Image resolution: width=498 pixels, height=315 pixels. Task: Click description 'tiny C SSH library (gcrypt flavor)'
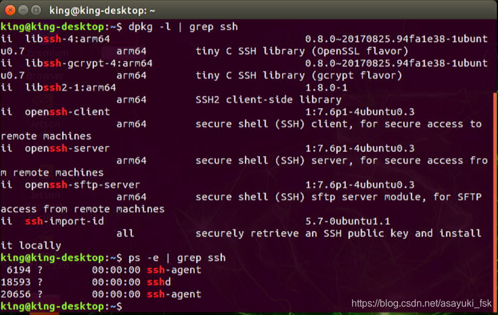(x=299, y=75)
